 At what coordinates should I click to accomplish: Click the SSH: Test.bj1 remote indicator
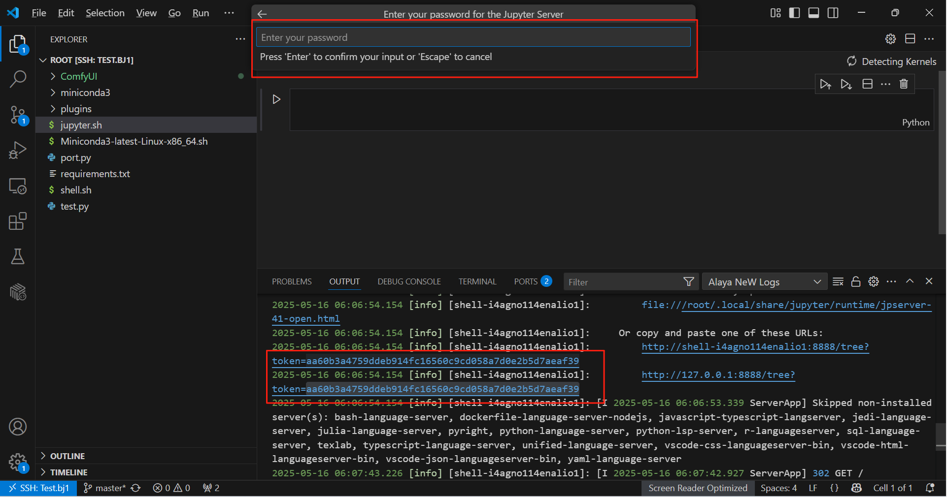(39, 488)
